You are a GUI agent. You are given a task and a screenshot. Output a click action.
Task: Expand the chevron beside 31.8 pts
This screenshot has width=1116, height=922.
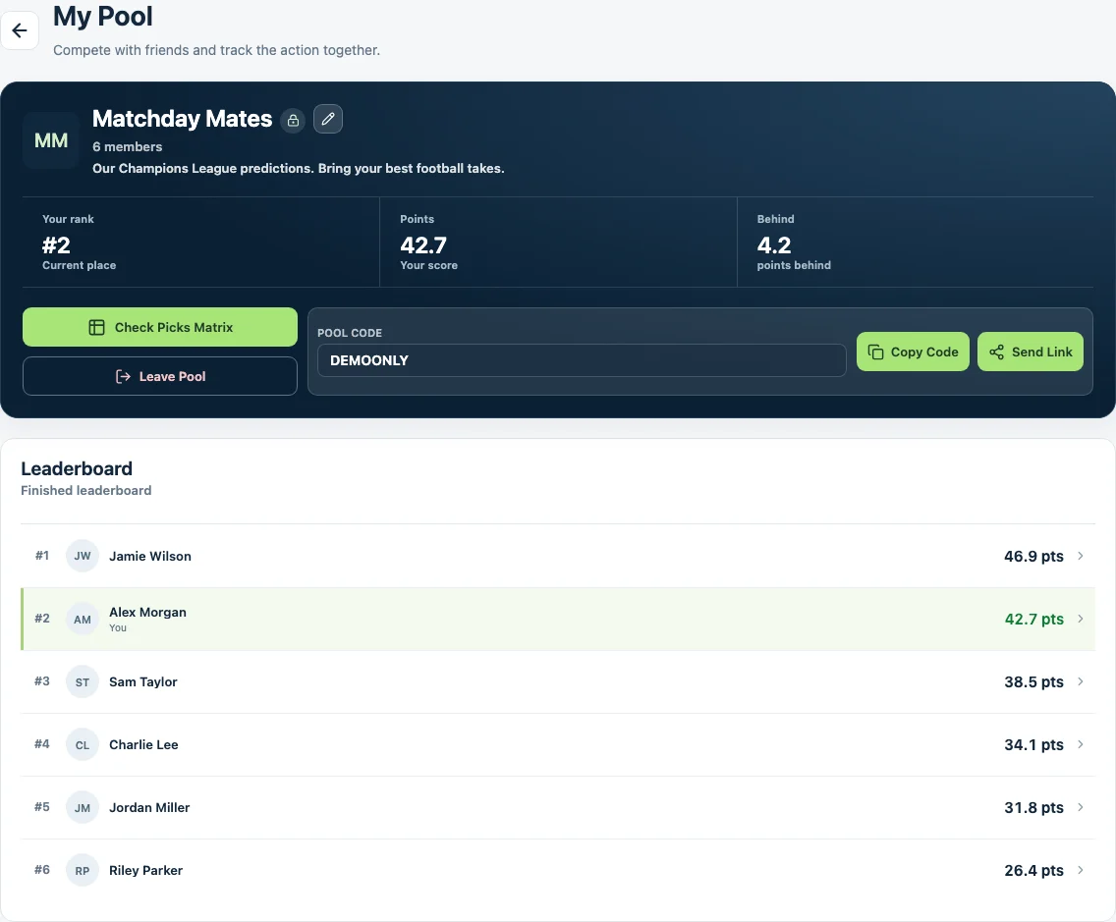point(1081,807)
